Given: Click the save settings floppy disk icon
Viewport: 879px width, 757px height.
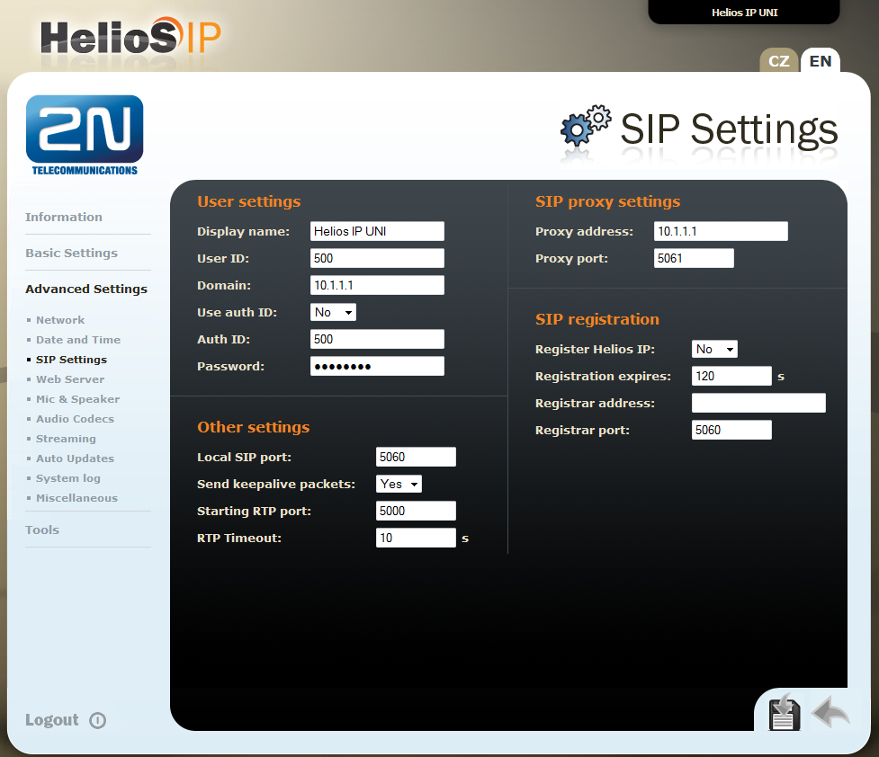Looking at the screenshot, I should click(784, 713).
